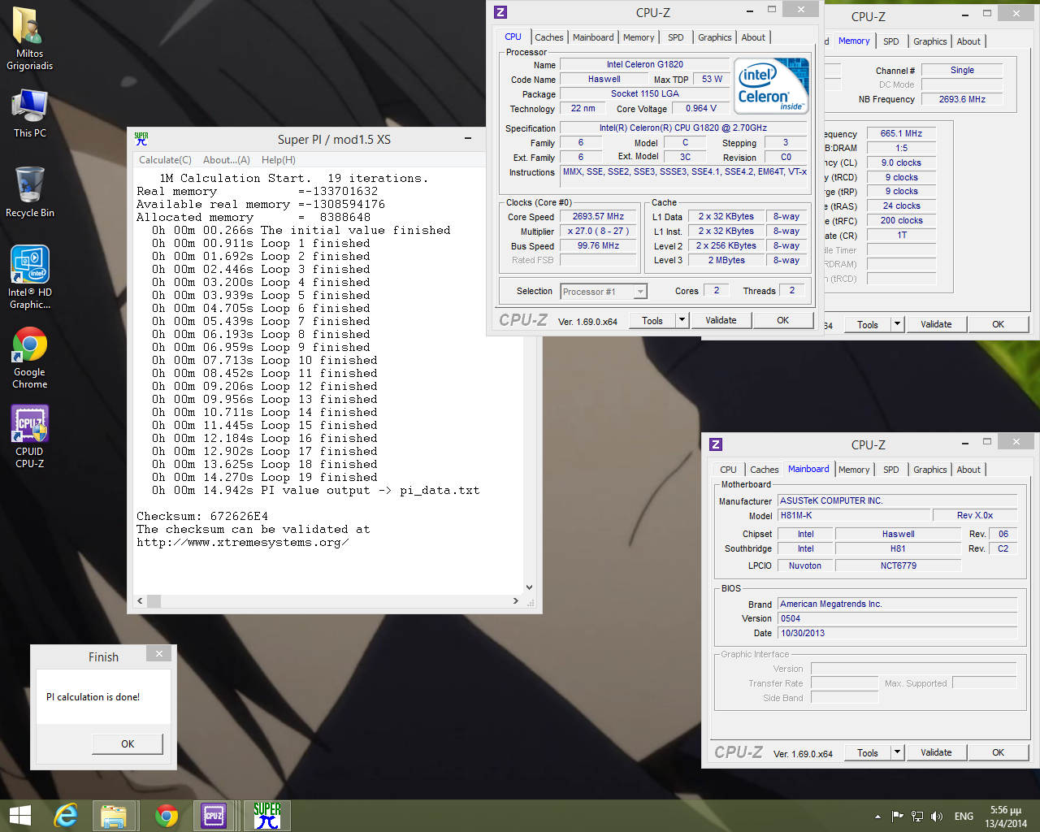Switch to Memory tab in the Mainboard CPU-Z window
Viewport: 1040px width, 832px height.
tap(854, 470)
